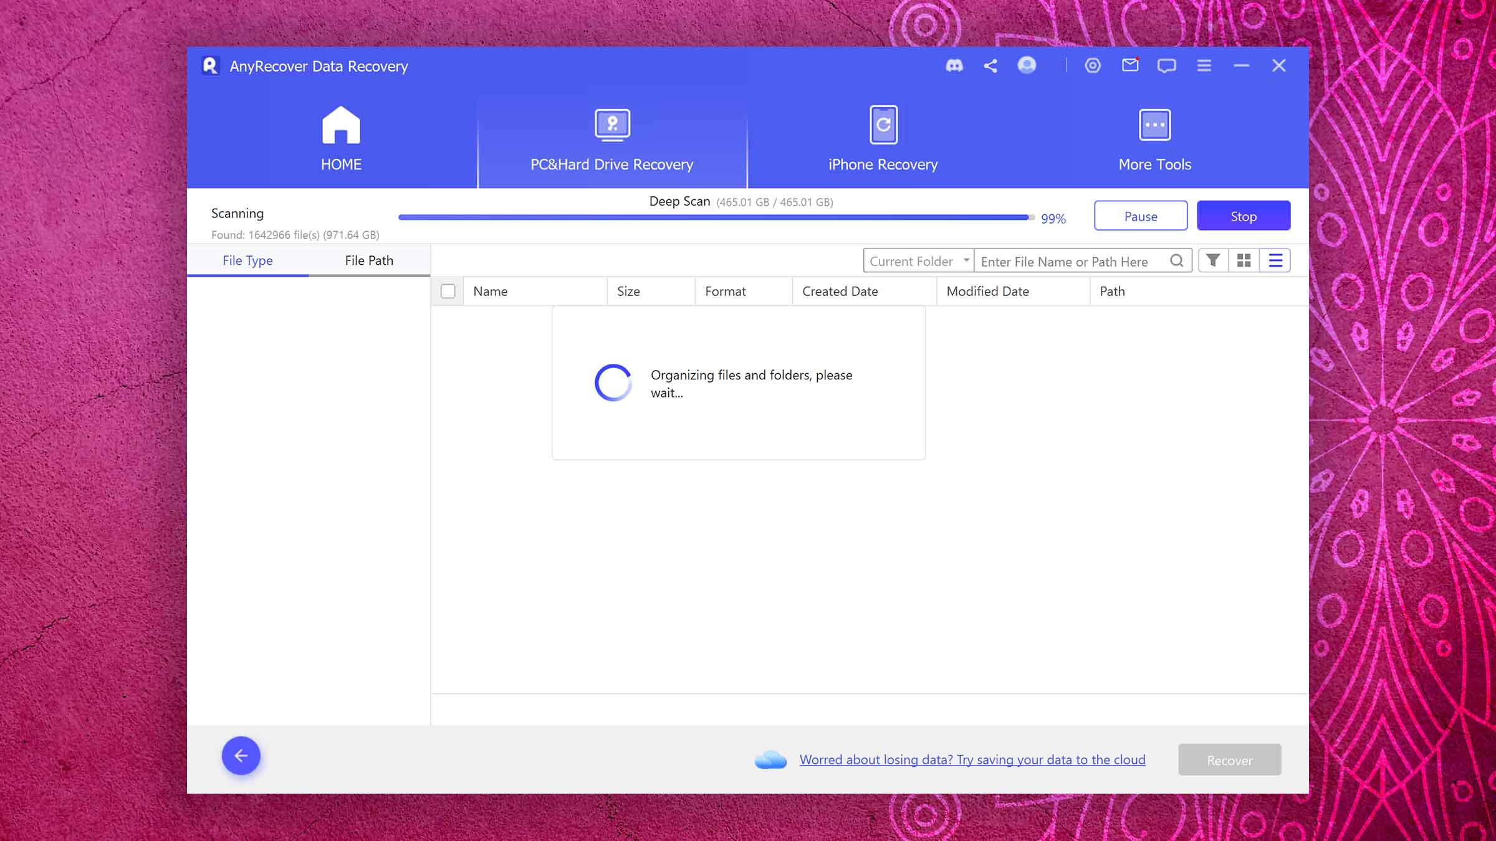Sort by Modified Date column
This screenshot has width=1496, height=841.
coord(1014,291)
